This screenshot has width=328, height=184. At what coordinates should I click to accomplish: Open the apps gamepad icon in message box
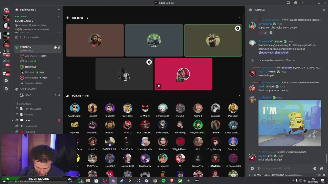point(322,168)
